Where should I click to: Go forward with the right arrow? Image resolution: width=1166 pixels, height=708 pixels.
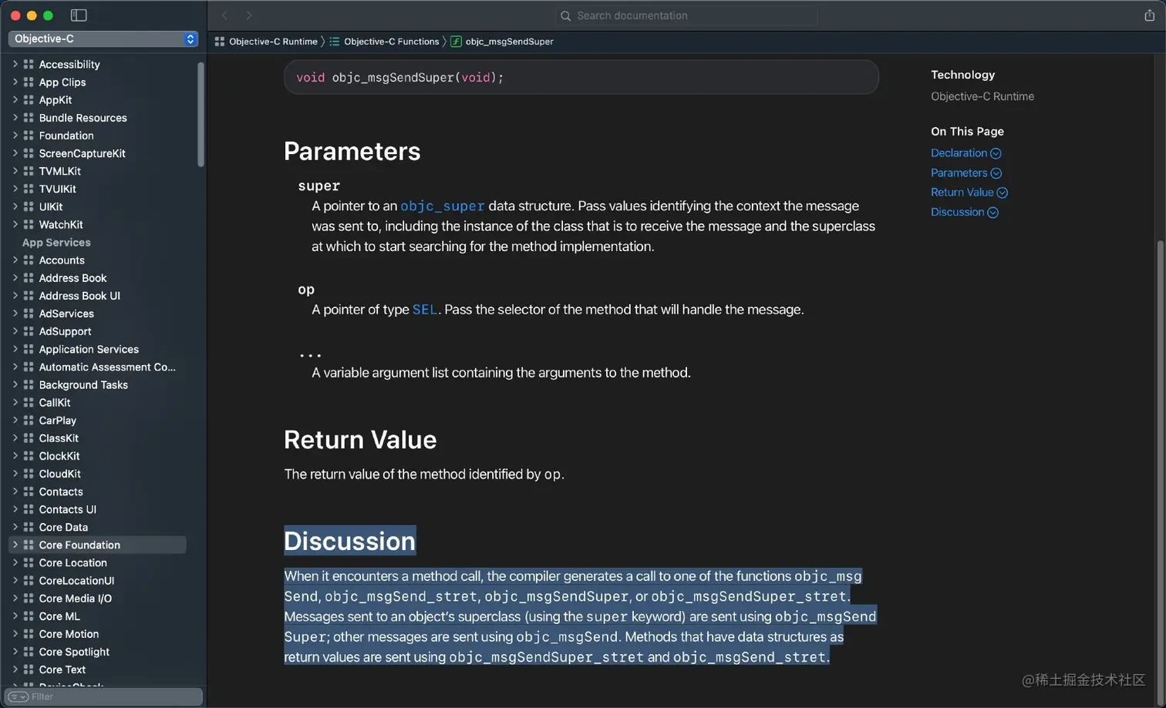[249, 15]
